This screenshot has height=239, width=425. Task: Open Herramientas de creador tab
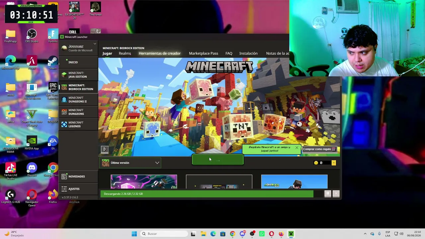pos(160,53)
